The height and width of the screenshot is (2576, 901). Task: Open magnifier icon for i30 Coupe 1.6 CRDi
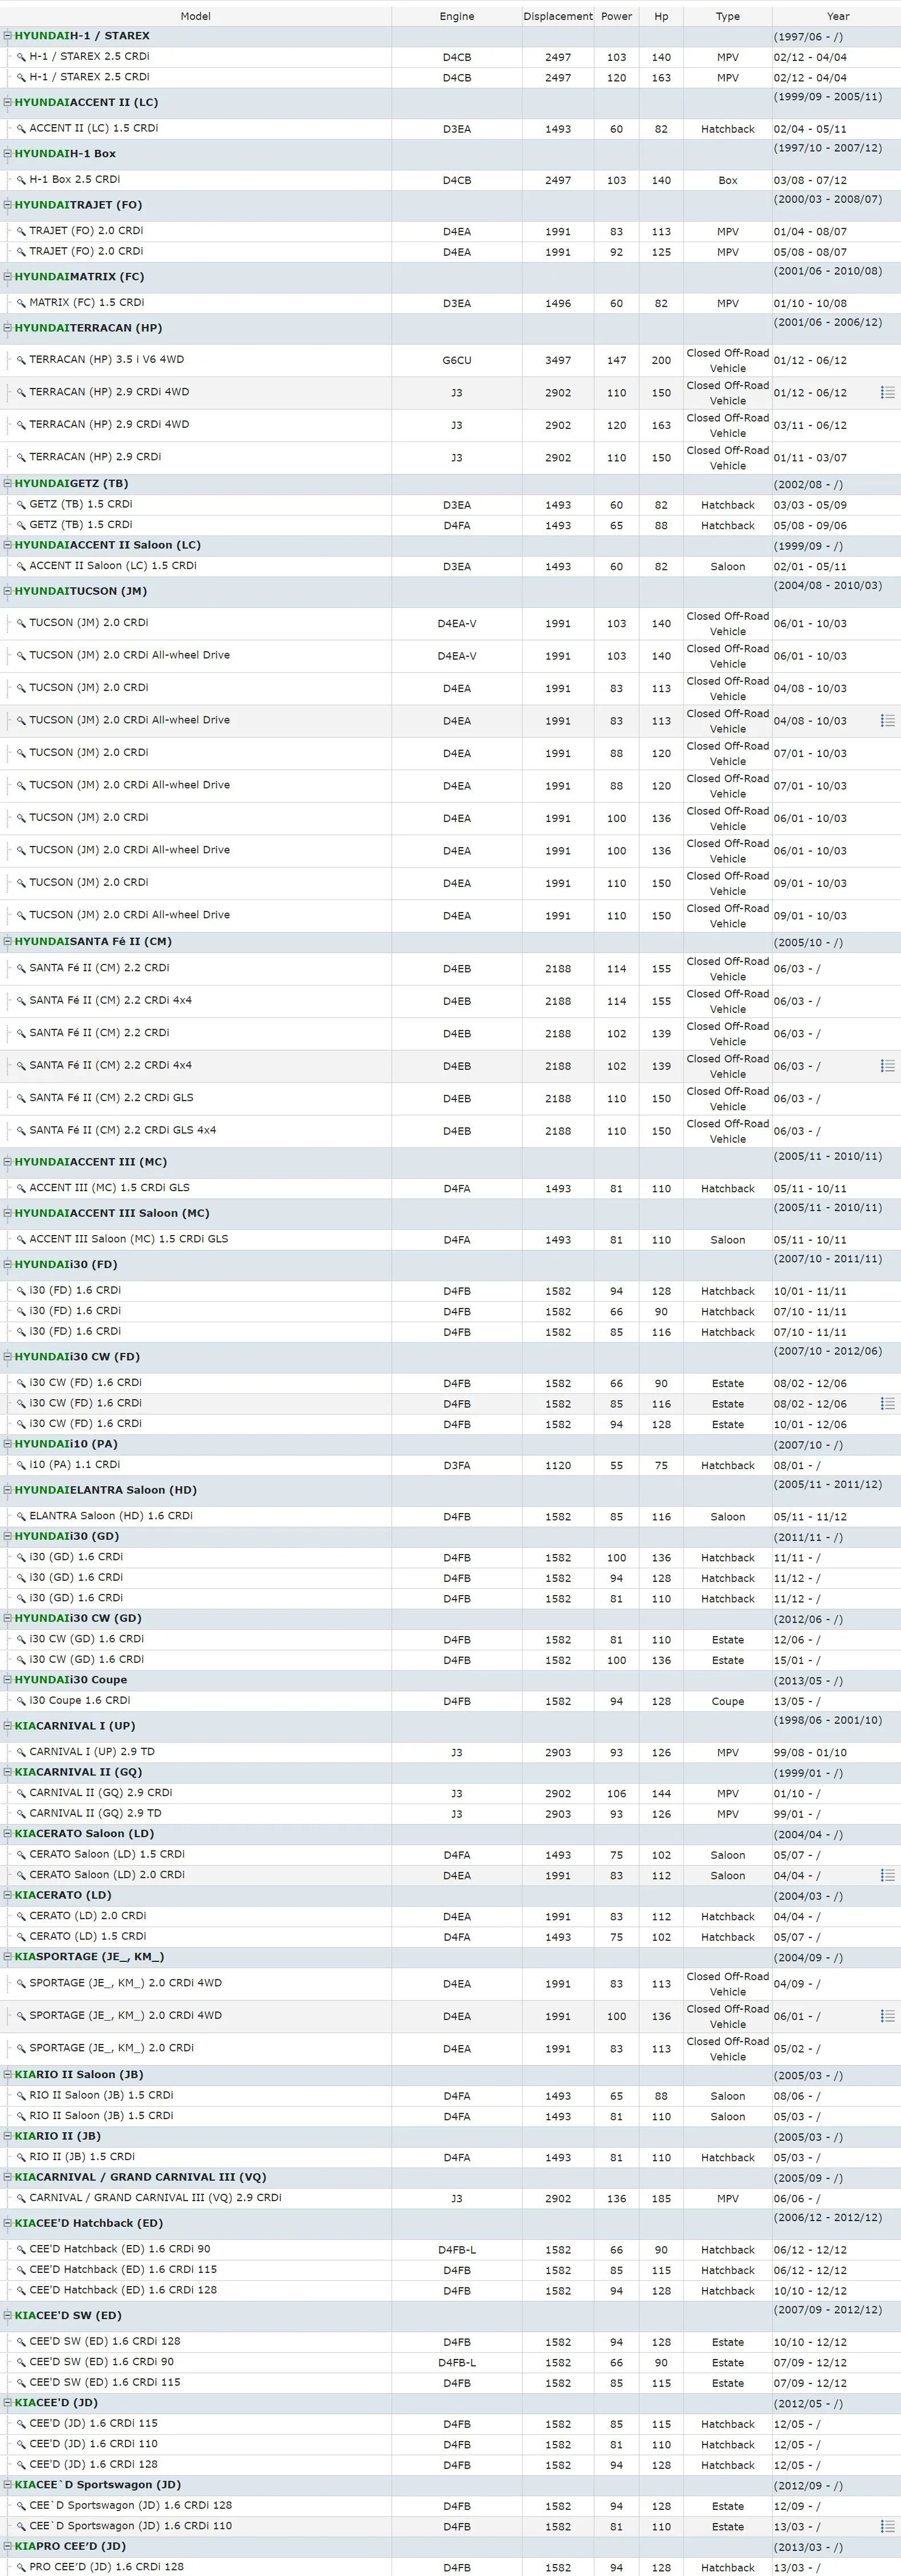coord(21,1701)
